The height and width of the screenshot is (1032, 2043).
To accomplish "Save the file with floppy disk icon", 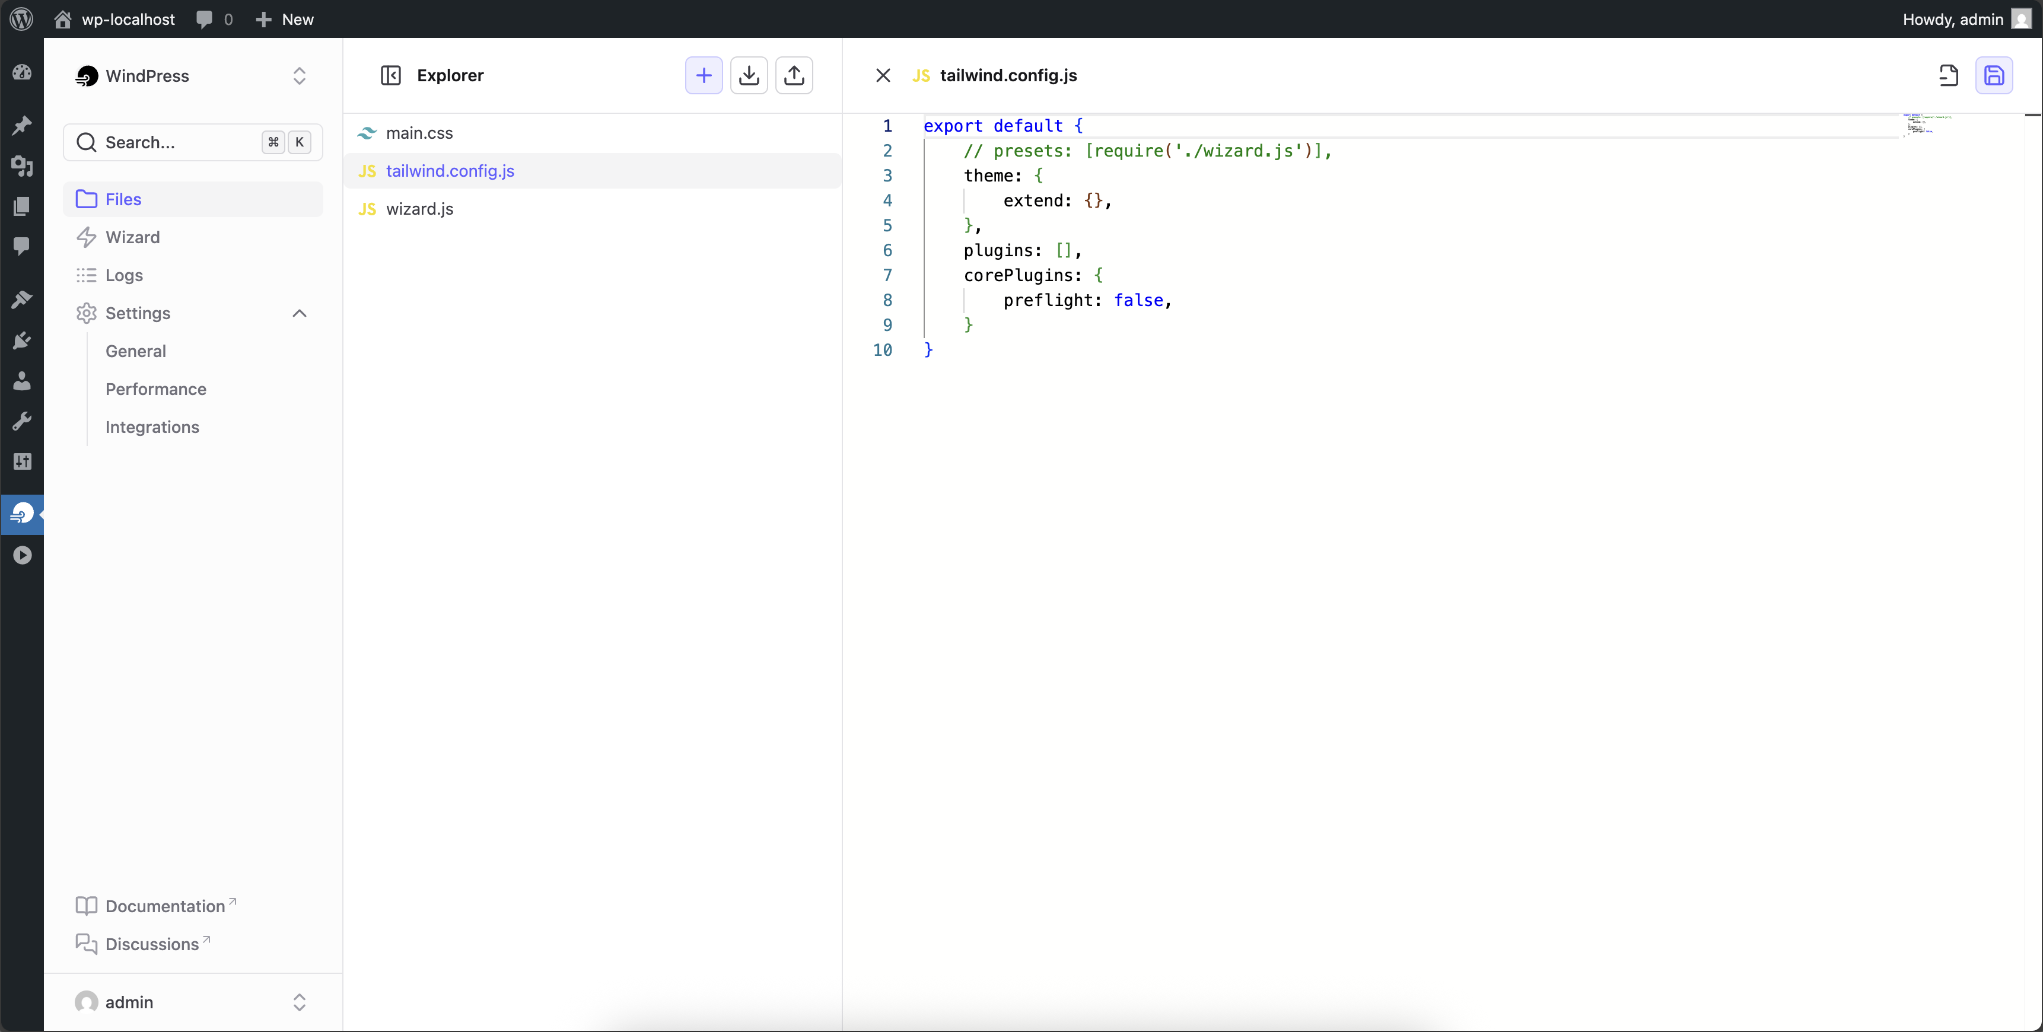I will 1994,75.
